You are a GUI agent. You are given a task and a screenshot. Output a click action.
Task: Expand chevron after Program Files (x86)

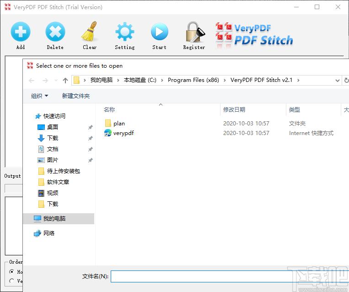pos(225,81)
